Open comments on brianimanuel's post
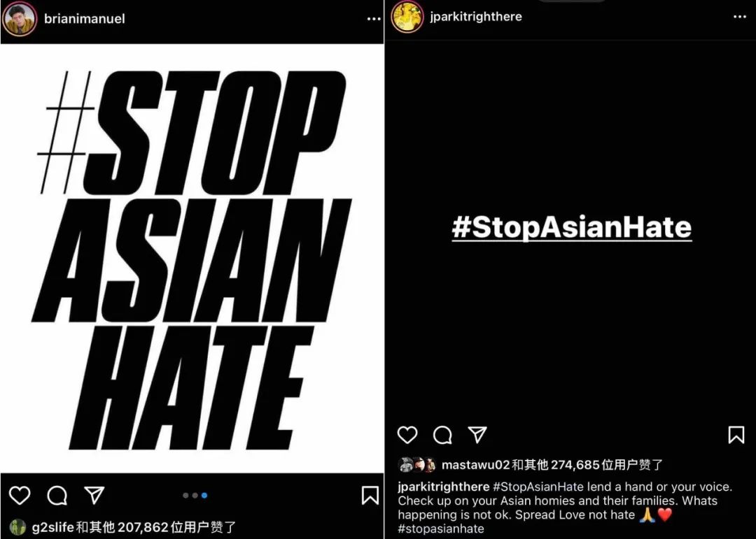 (57, 495)
